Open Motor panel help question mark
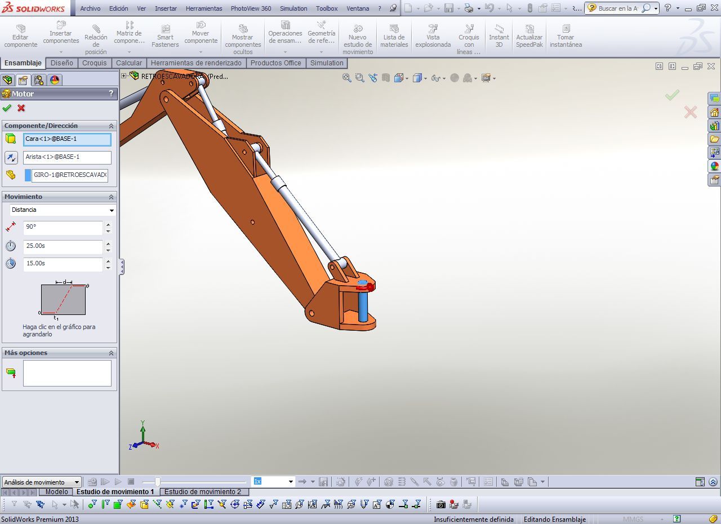721x524 pixels. point(111,94)
